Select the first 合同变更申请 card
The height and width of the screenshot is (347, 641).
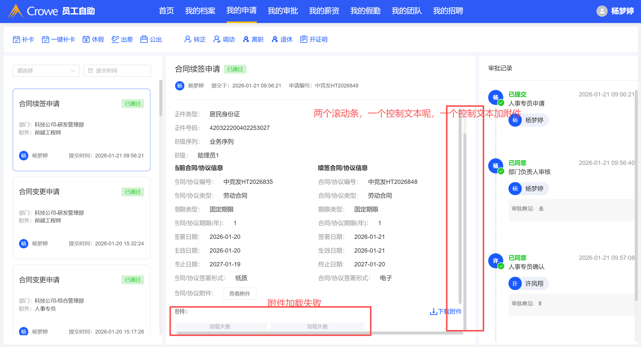point(81,218)
